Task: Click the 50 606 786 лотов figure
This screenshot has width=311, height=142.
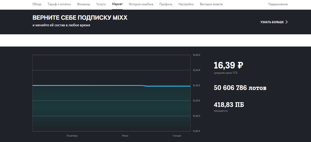Action: coord(240,88)
